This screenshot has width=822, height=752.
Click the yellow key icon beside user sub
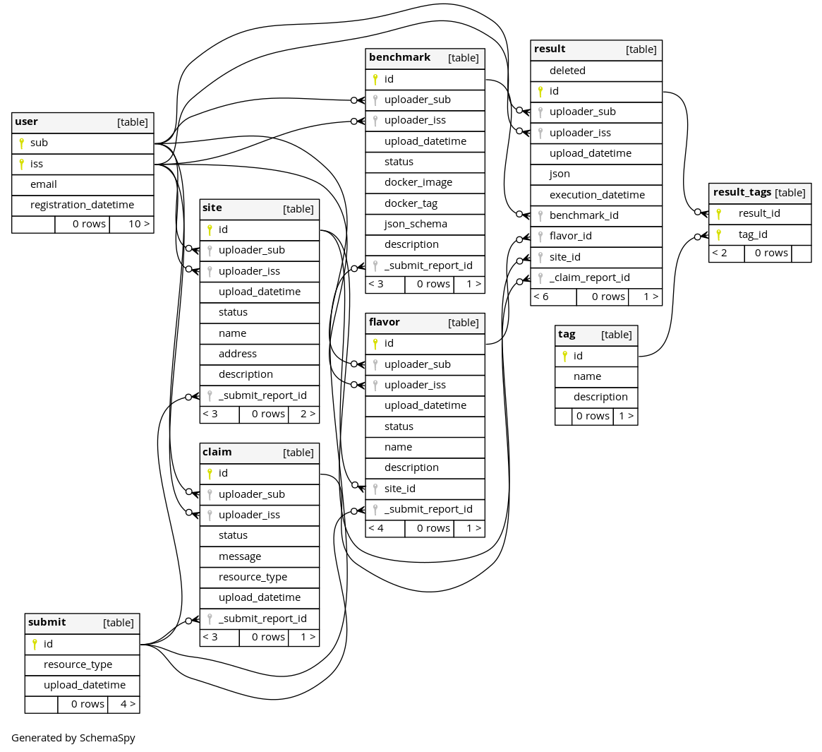(21, 143)
